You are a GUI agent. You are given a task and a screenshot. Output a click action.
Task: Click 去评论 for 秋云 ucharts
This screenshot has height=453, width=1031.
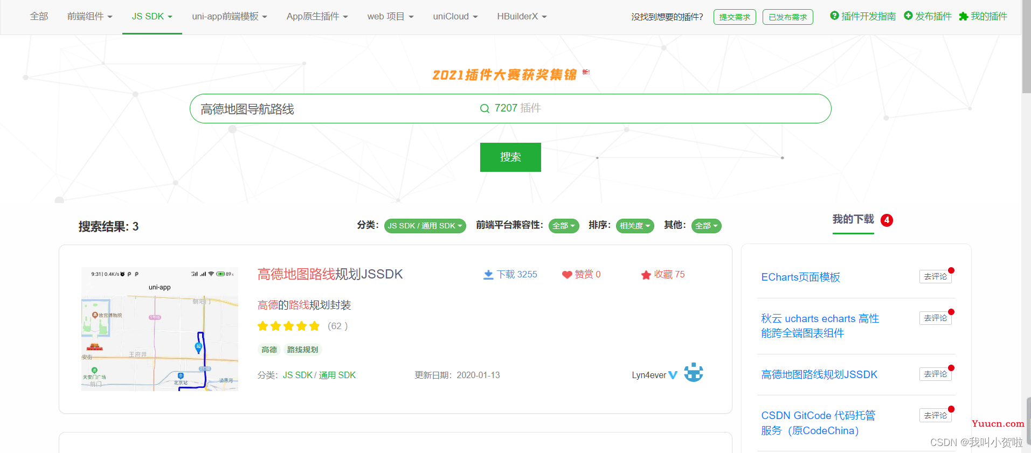coord(935,318)
